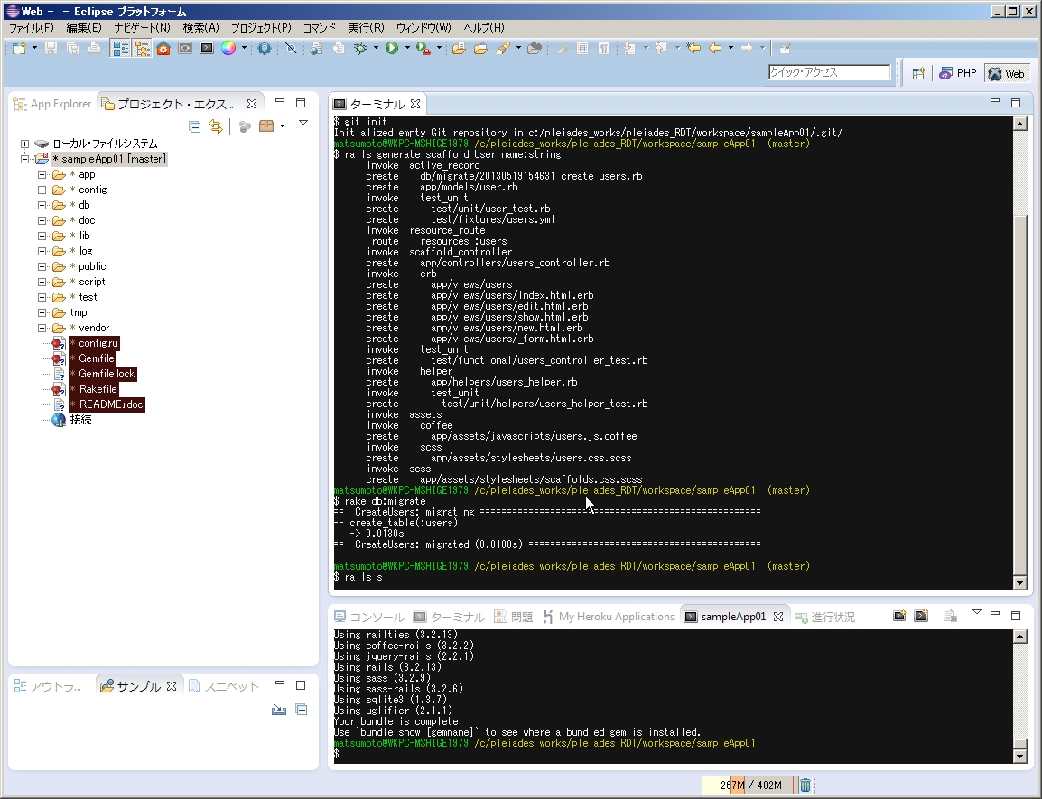Click the Save disk icon
This screenshot has width=1042, height=799.
pyautogui.click(x=51, y=49)
